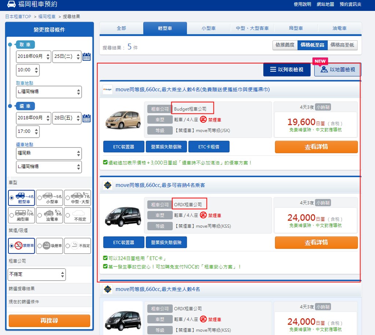
Task: Go to 福岡租車 breadcrumb link
Action: (x=47, y=16)
